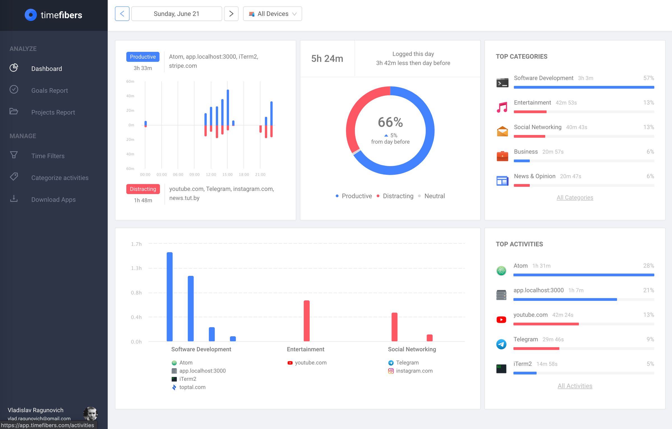Click the Telegram icon in Top Activities
Image resolution: width=672 pixels, height=429 pixels.
click(501, 344)
